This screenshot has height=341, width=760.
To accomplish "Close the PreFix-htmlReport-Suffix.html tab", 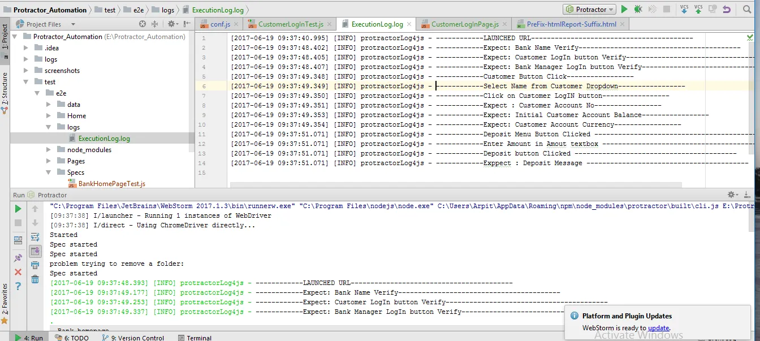I will point(623,24).
